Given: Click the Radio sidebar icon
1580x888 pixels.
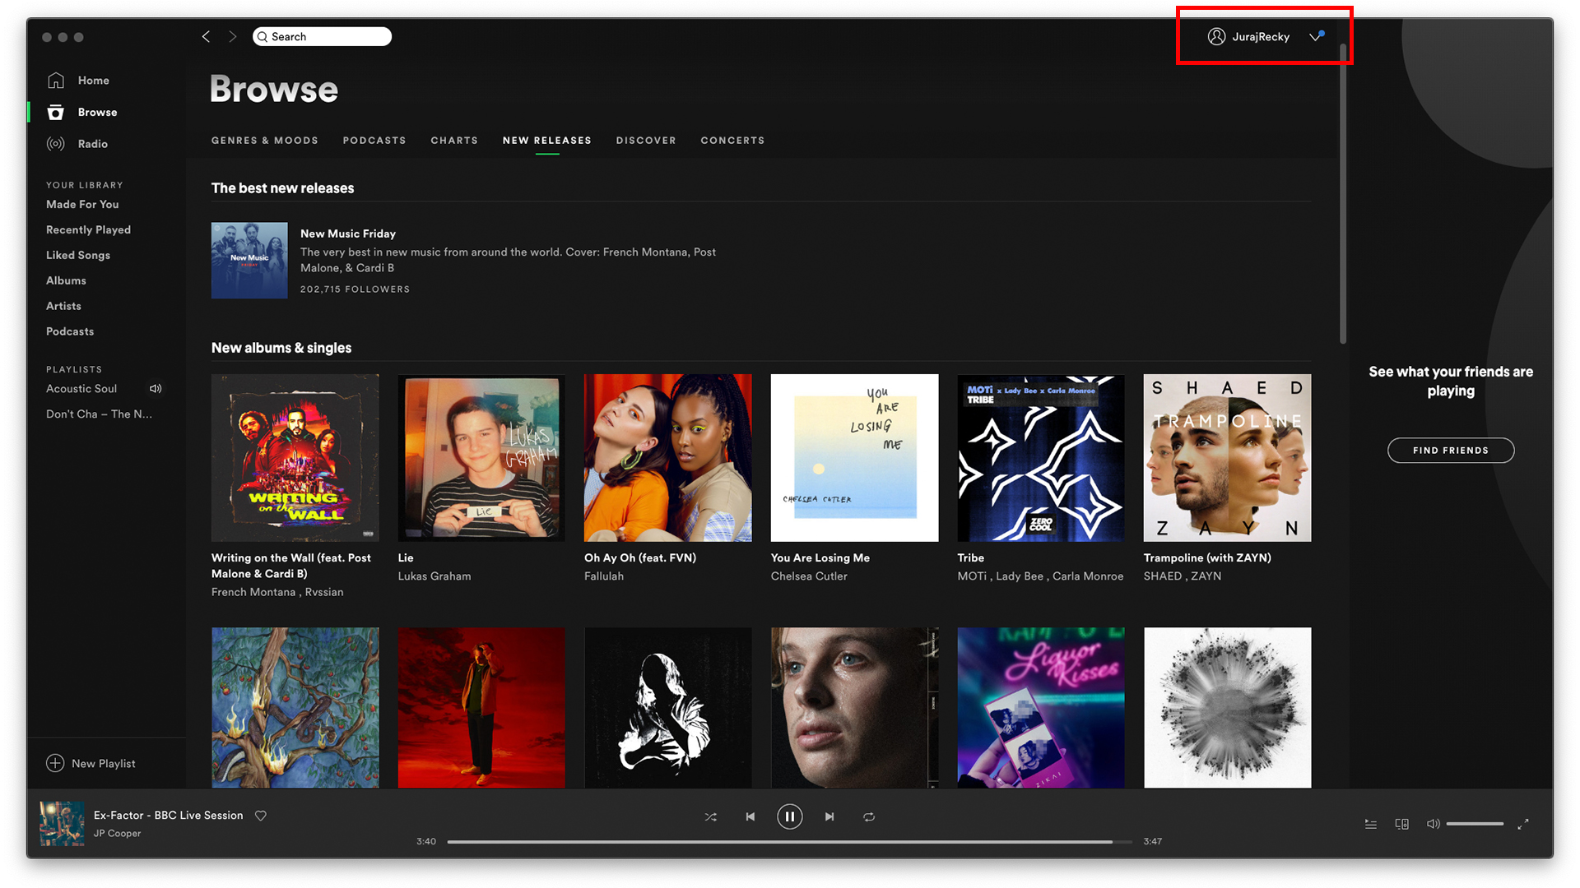Looking at the screenshot, I should pos(56,144).
